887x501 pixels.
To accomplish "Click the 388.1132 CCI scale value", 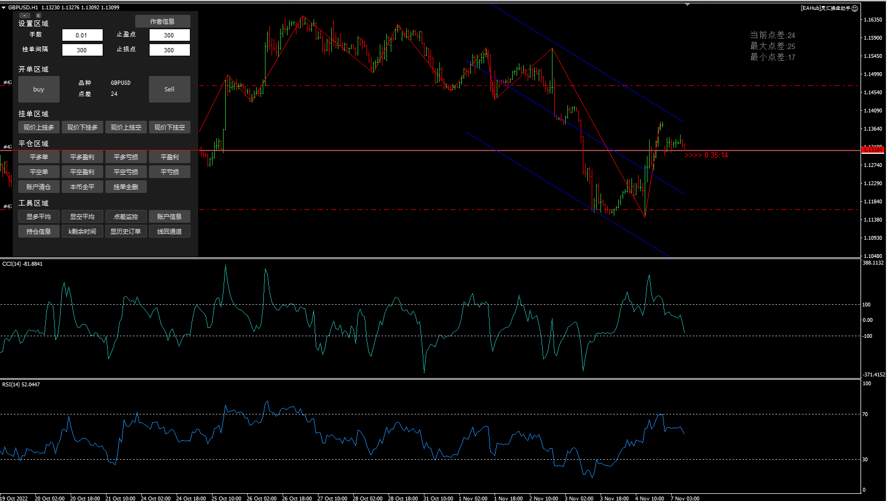I will 873,263.
